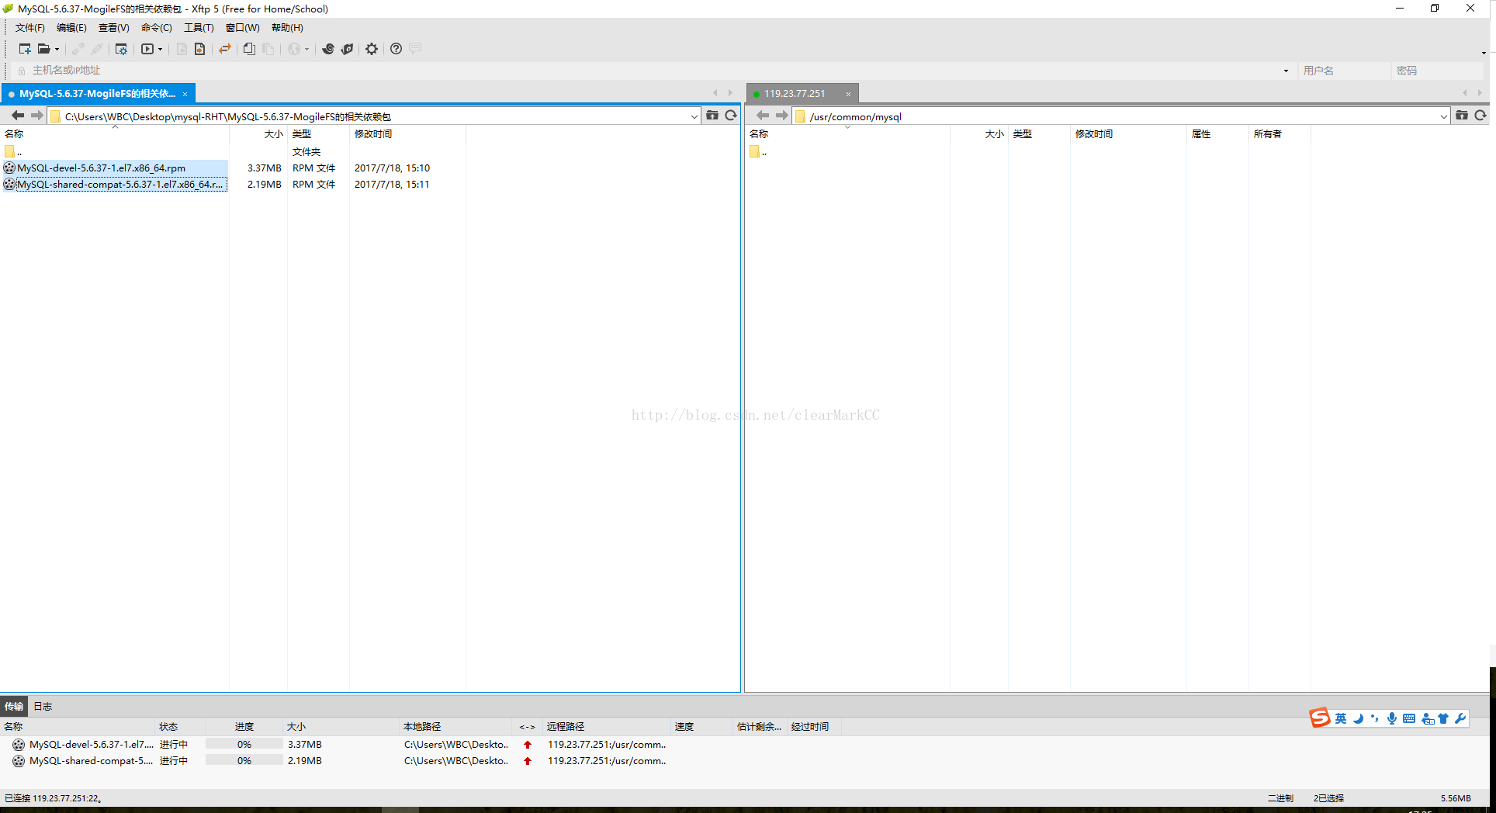Open toolbar overflow options arrow
This screenshot has height=813, width=1496.
[x=1484, y=53]
